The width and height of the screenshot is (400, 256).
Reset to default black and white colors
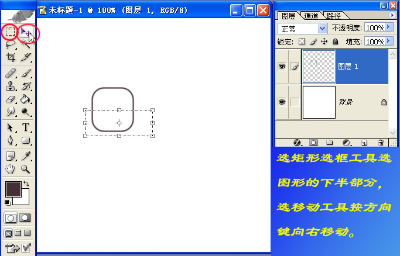pyautogui.click(x=7, y=203)
